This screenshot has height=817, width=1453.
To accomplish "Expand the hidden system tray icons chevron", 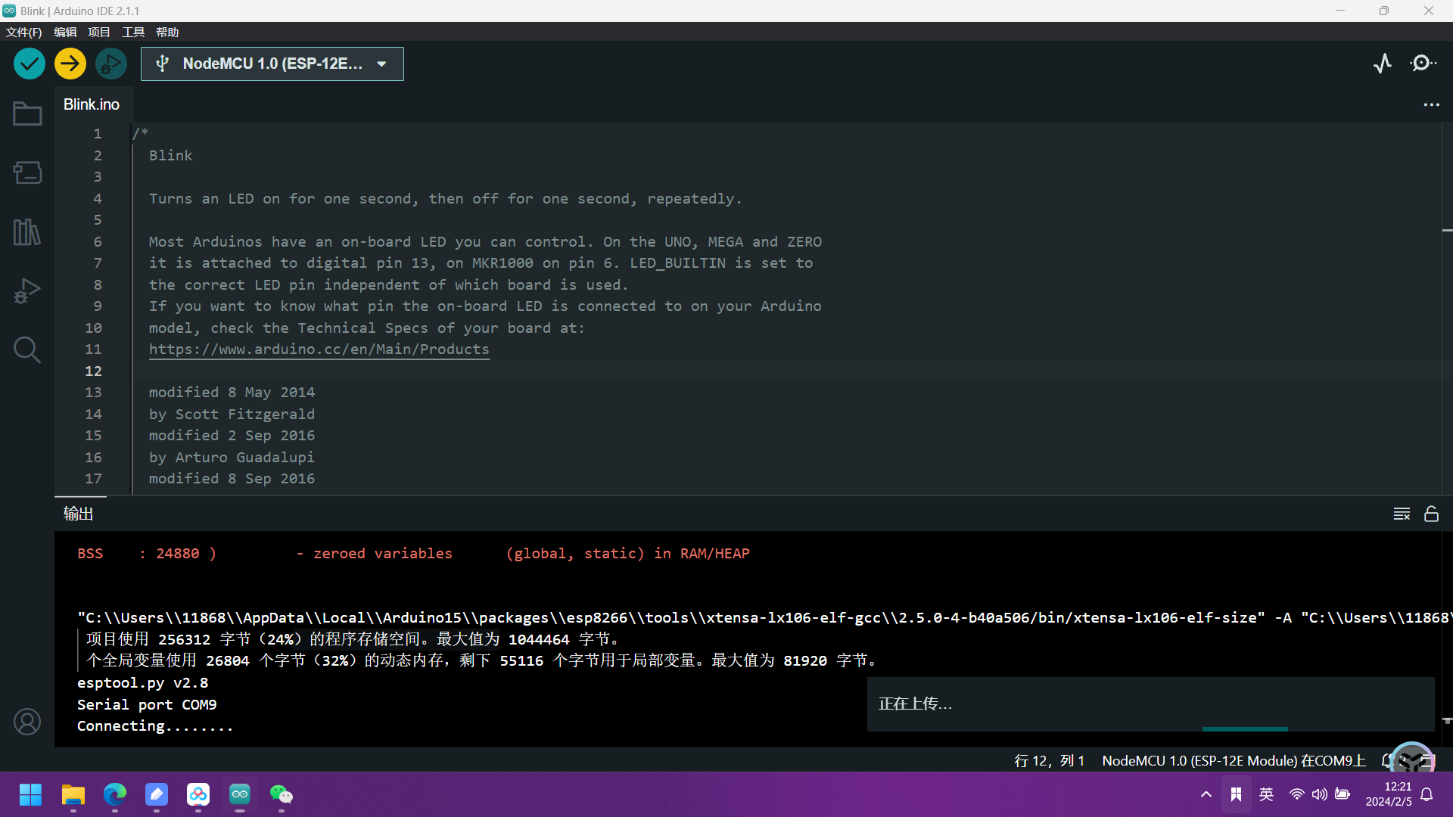I will [1206, 794].
